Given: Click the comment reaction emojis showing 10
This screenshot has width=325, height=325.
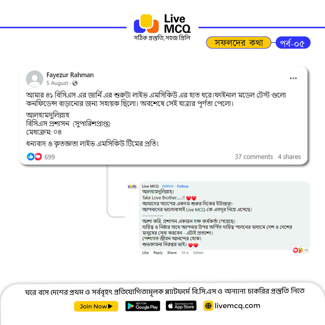Looking at the screenshot, I should [301, 250].
